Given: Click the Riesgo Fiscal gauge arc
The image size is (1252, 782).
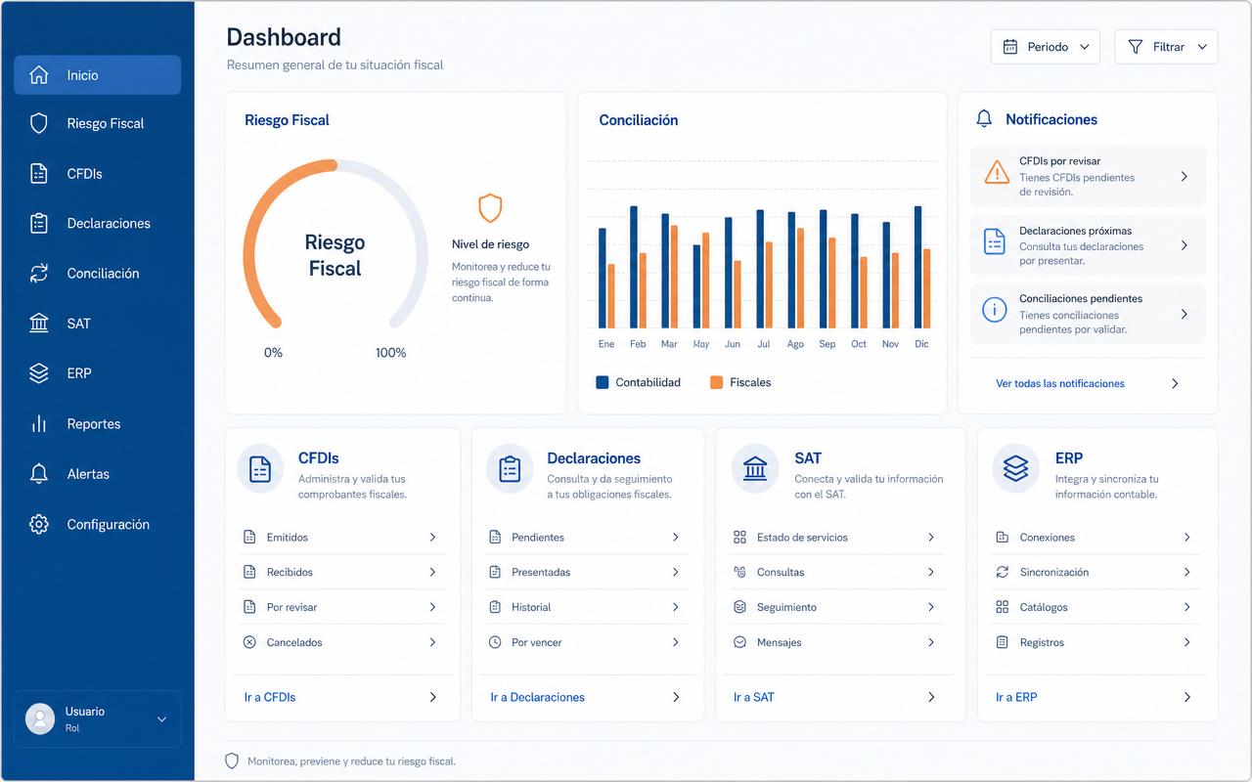Looking at the screenshot, I should pyautogui.click(x=335, y=244).
